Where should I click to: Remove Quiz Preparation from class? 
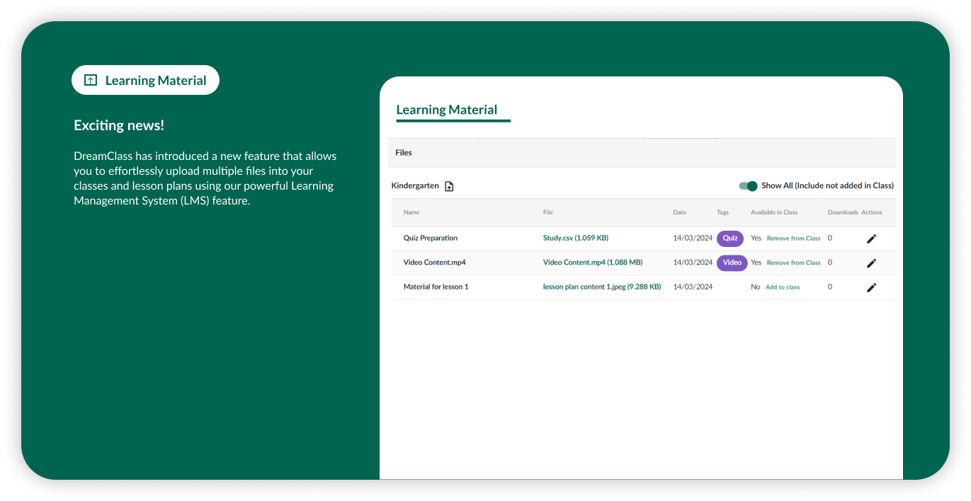pos(793,238)
